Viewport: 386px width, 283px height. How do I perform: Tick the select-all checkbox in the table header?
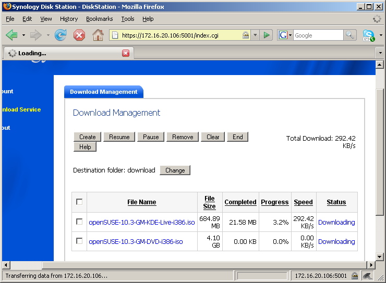(x=79, y=202)
